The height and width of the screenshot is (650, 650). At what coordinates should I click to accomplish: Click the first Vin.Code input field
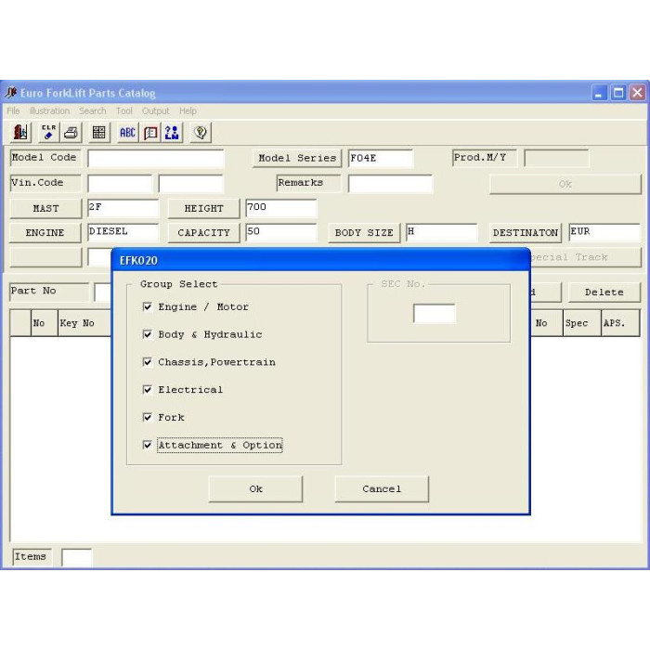120,184
